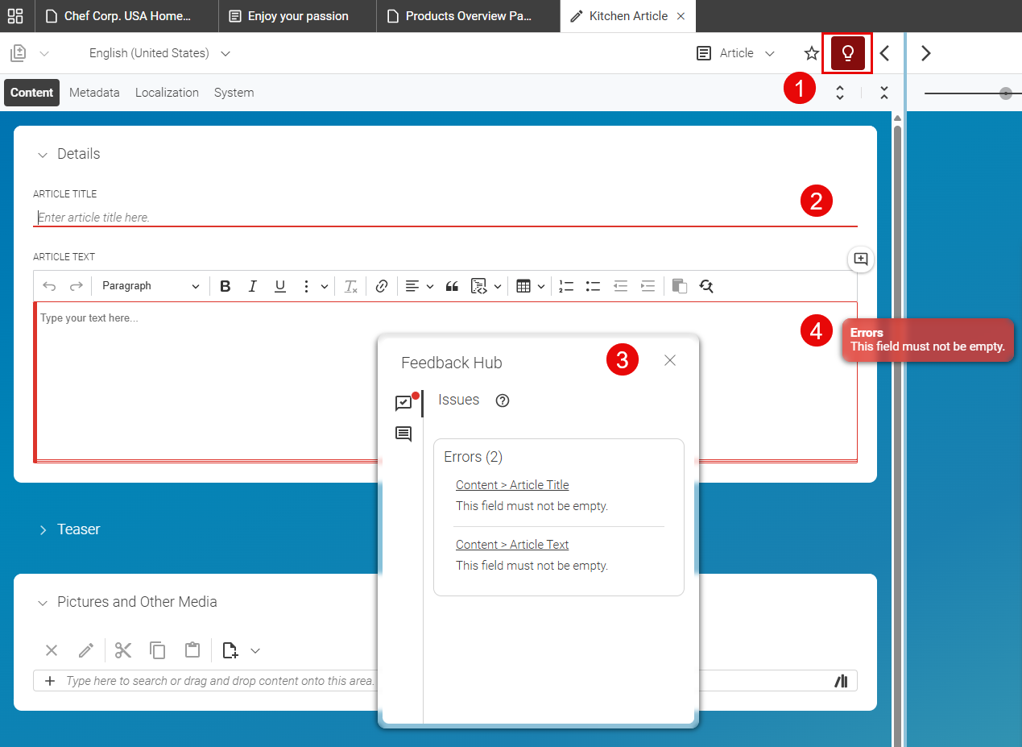Toggle the numbered list in the editor

(565, 285)
